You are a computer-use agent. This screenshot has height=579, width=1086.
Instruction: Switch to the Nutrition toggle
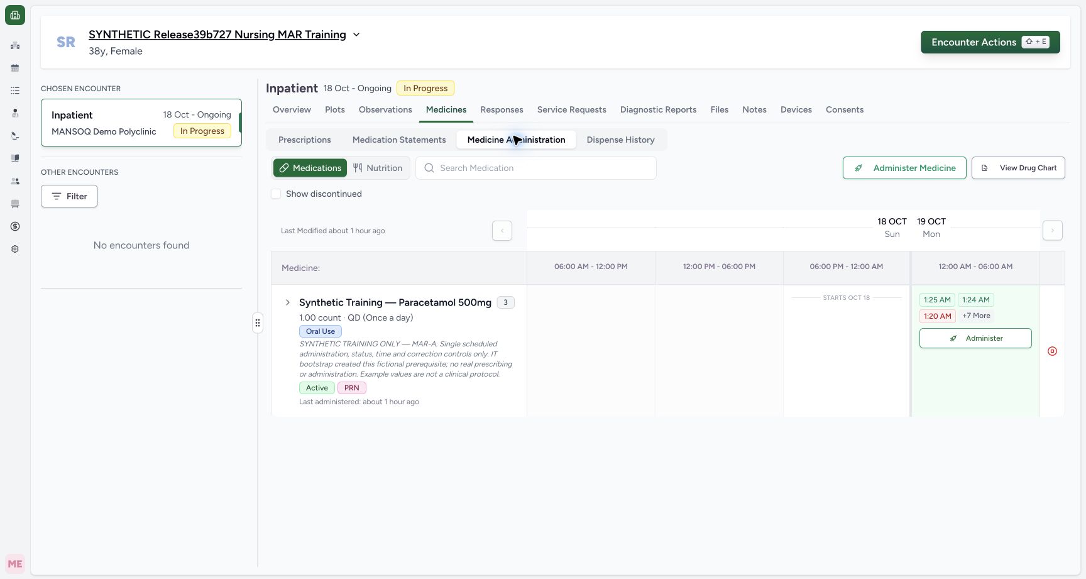click(x=378, y=168)
